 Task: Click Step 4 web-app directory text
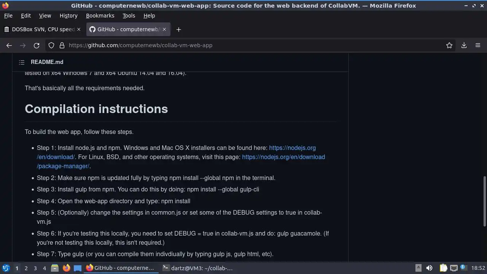pos(113,201)
